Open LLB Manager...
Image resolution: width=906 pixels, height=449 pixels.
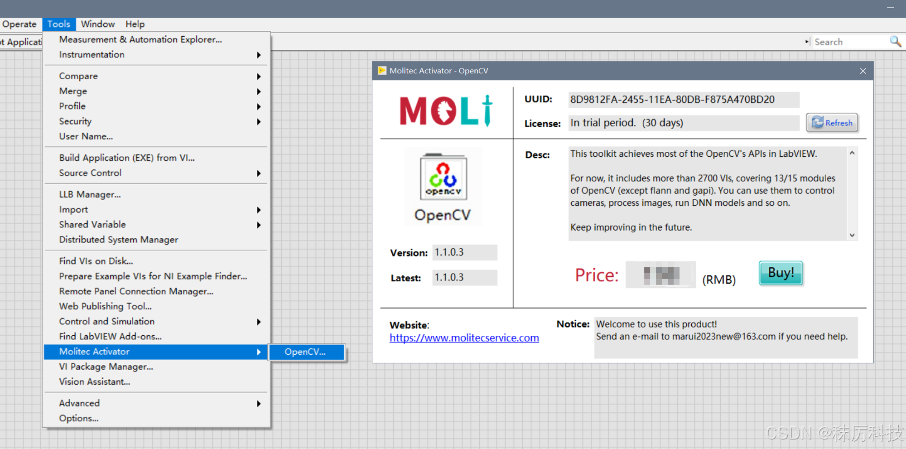click(157, 194)
